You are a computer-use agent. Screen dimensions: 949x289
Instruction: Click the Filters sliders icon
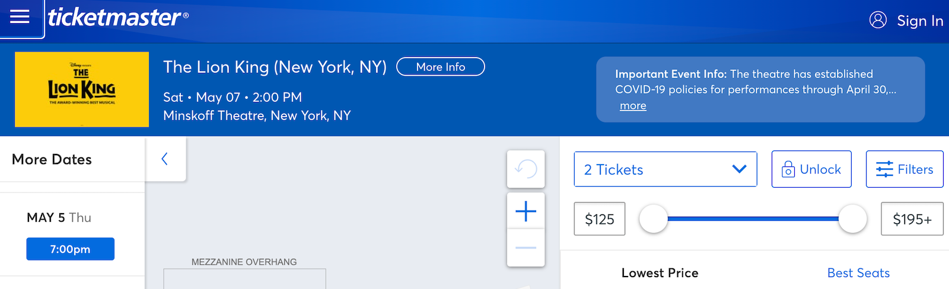(884, 169)
